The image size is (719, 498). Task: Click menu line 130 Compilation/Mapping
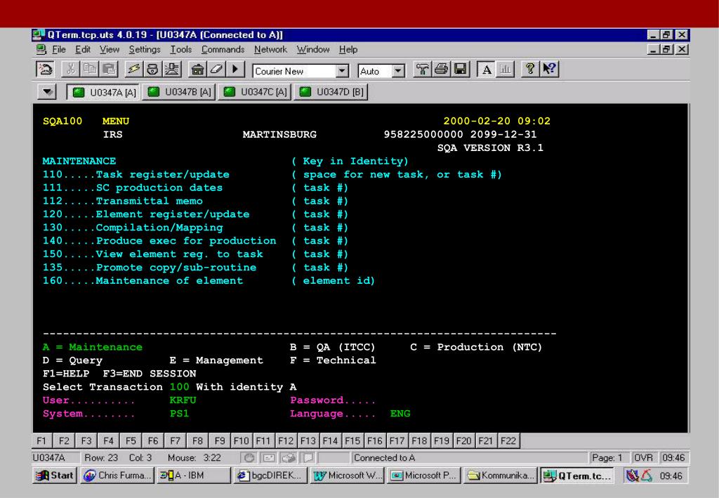click(133, 228)
